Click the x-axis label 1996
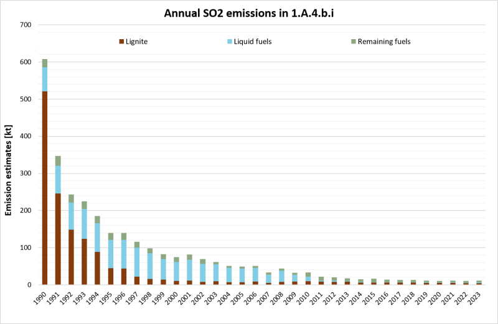 (x=120, y=298)
